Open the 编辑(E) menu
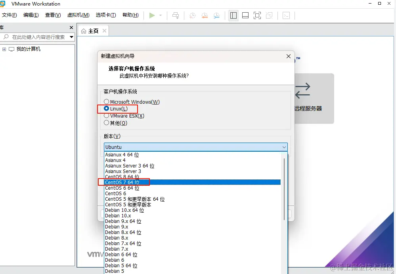Viewport: 396px width, 274px height. point(31,15)
